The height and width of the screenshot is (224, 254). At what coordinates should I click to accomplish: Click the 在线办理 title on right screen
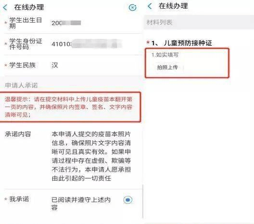pos(173,6)
